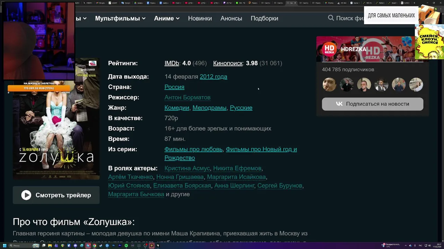The image size is (444, 249).
Task: Click the Смейся клоун, смейся ad
Action: click(x=429, y=41)
